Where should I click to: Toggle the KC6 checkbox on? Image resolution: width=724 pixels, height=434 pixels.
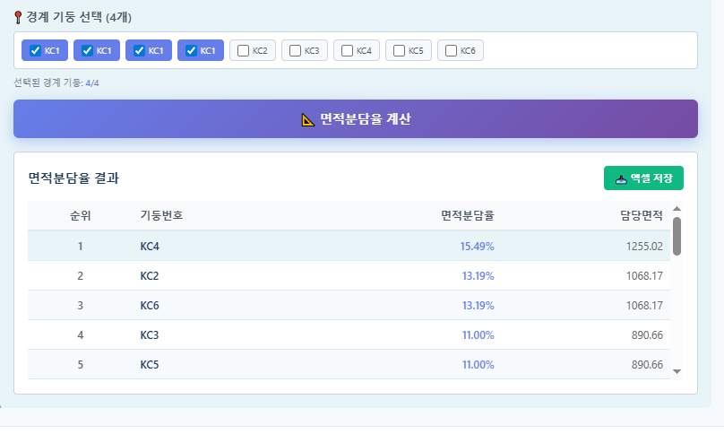click(x=451, y=51)
